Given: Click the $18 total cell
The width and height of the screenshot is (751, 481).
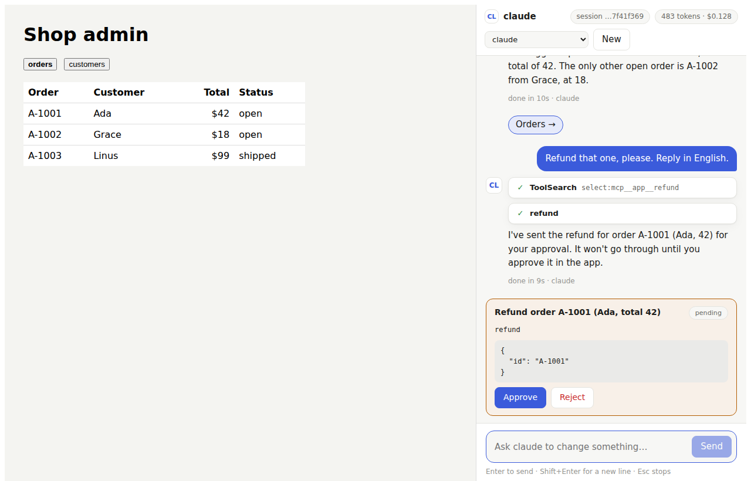Looking at the screenshot, I should [221, 135].
